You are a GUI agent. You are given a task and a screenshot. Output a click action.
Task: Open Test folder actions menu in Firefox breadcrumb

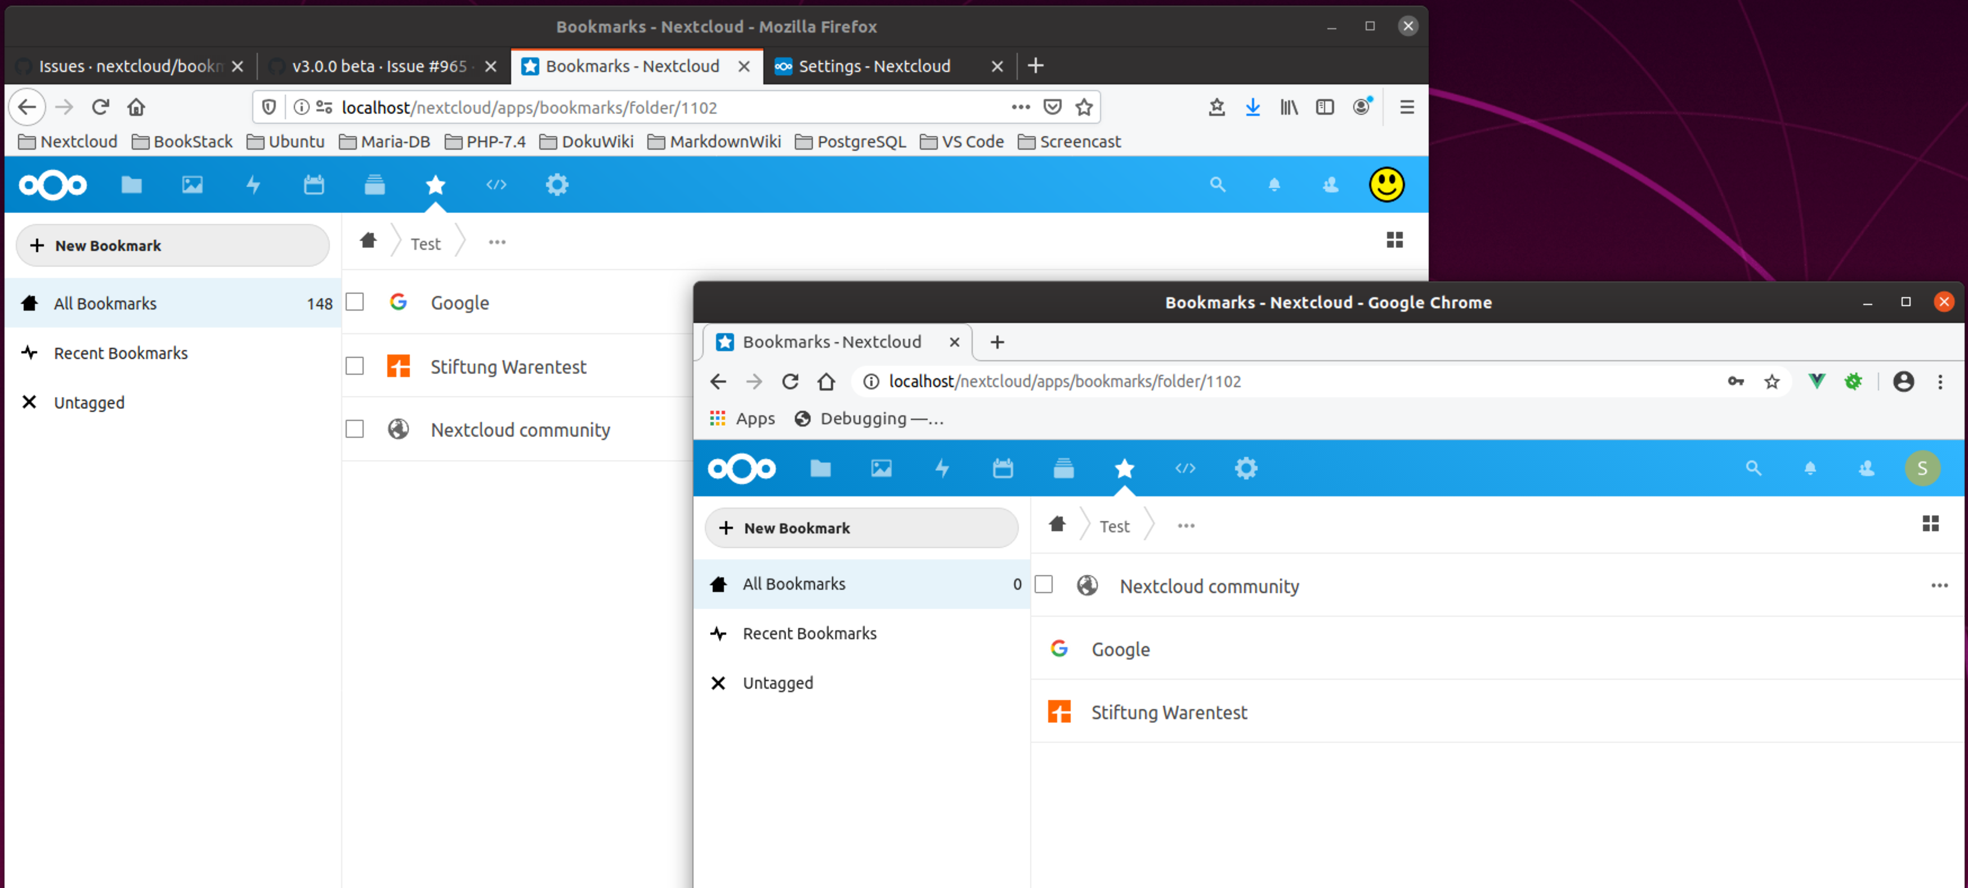497,242
